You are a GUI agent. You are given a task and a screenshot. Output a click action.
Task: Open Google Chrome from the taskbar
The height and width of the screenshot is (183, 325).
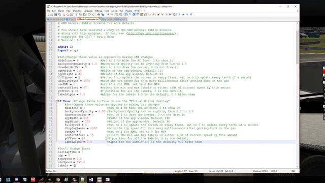tap(58, 179)
